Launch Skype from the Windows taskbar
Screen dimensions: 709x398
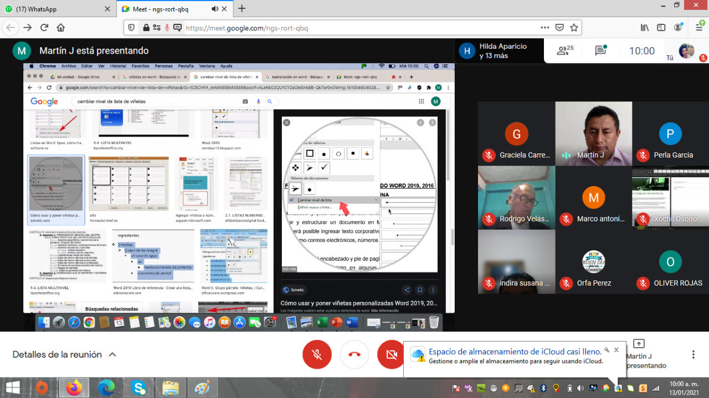(138, 387)
